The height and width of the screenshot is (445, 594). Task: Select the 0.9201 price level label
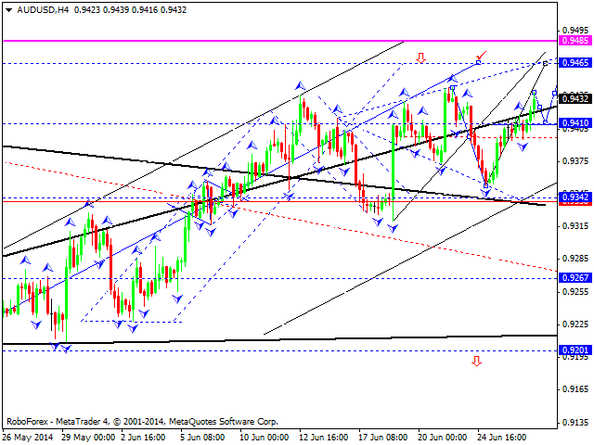point(575,350)
